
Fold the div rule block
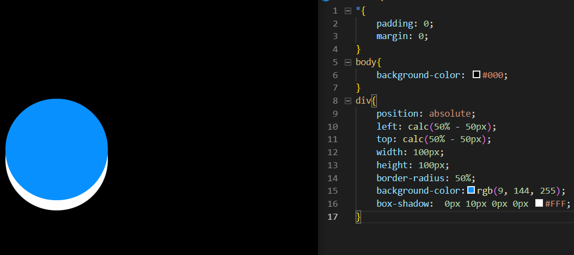pyautogui.click(x=348, y=101)
